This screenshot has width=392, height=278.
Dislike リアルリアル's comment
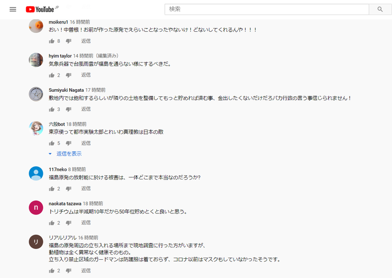coord(68,271)
